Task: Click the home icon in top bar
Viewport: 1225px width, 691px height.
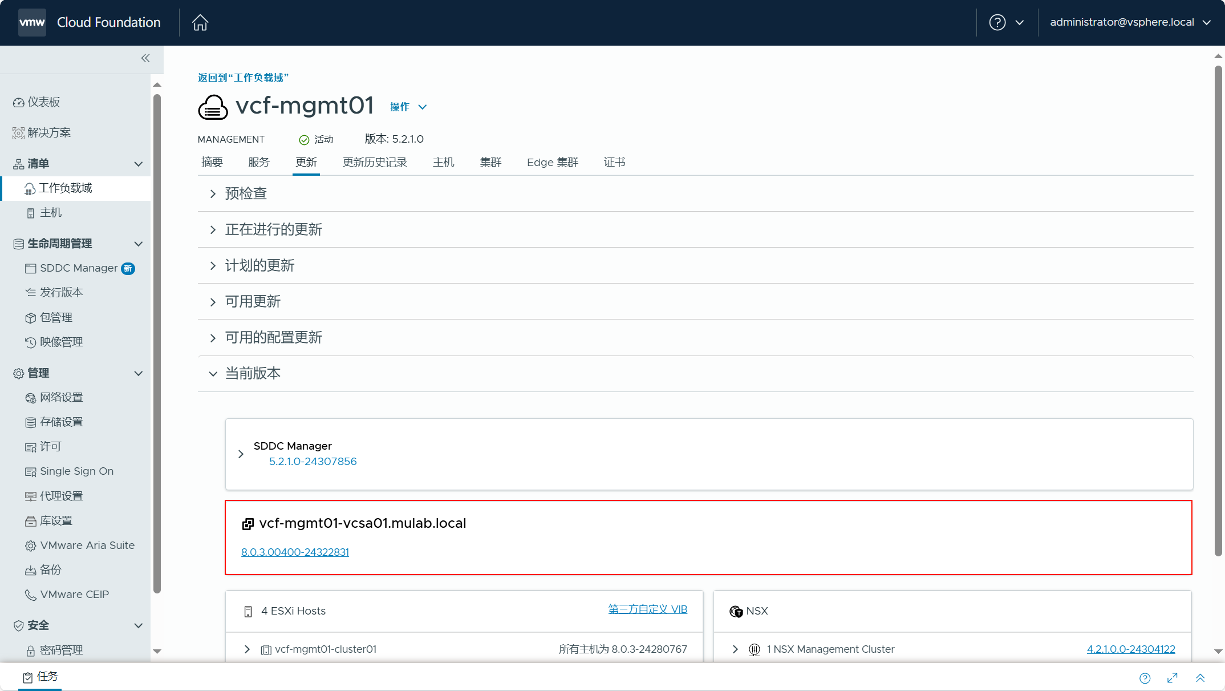Action: (200, 22)
